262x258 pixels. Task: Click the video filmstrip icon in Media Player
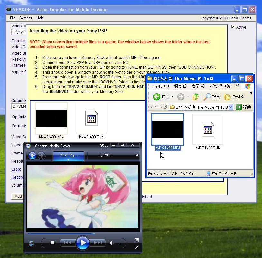32,243
